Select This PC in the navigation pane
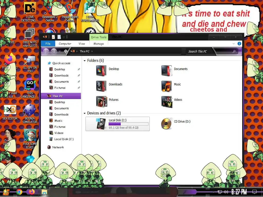This screenshot has height=197, width=263. tap(61, 96)
